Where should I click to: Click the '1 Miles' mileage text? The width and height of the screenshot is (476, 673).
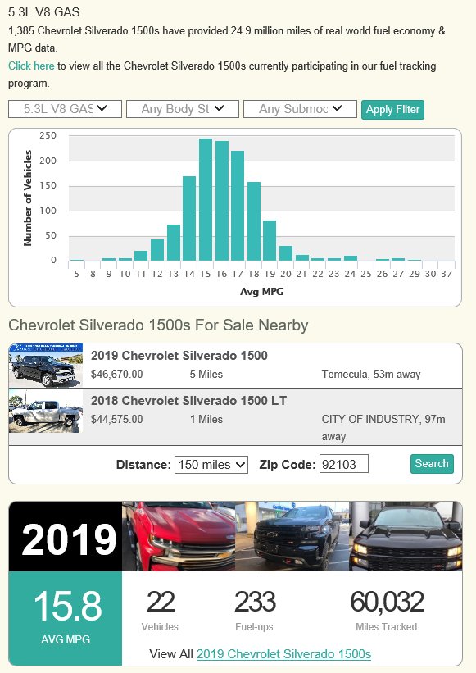[206, 420]
